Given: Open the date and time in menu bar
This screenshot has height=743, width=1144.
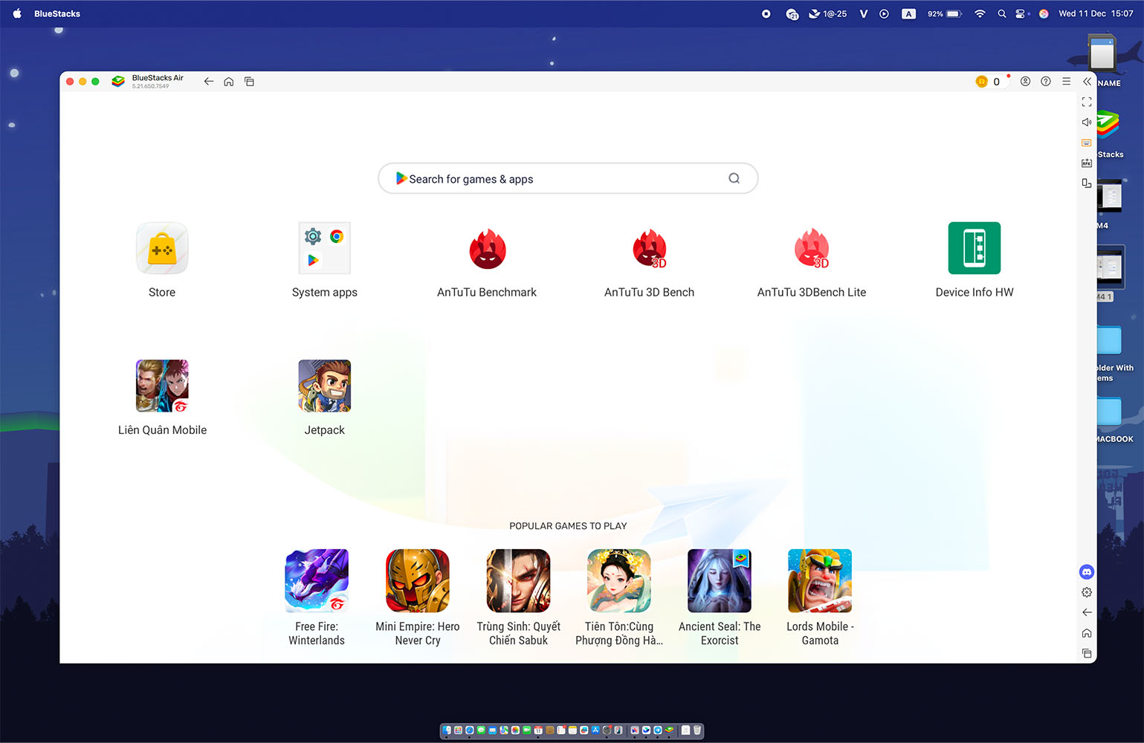Looking at the screenshot, I should (1096, 13).
